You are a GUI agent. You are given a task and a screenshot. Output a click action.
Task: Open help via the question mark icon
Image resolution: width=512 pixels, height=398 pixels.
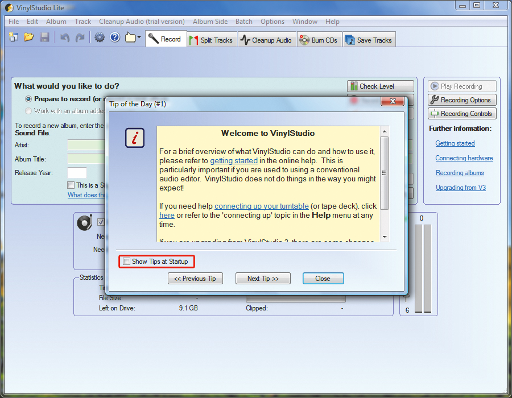[115, 38]
